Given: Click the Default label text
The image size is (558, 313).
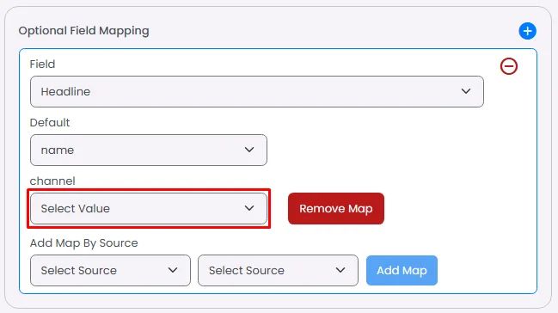Looking at the screenshot, I should [x=50, y=122].
